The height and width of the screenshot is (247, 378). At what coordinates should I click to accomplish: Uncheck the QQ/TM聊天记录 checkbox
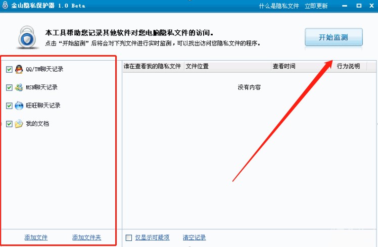9,69
